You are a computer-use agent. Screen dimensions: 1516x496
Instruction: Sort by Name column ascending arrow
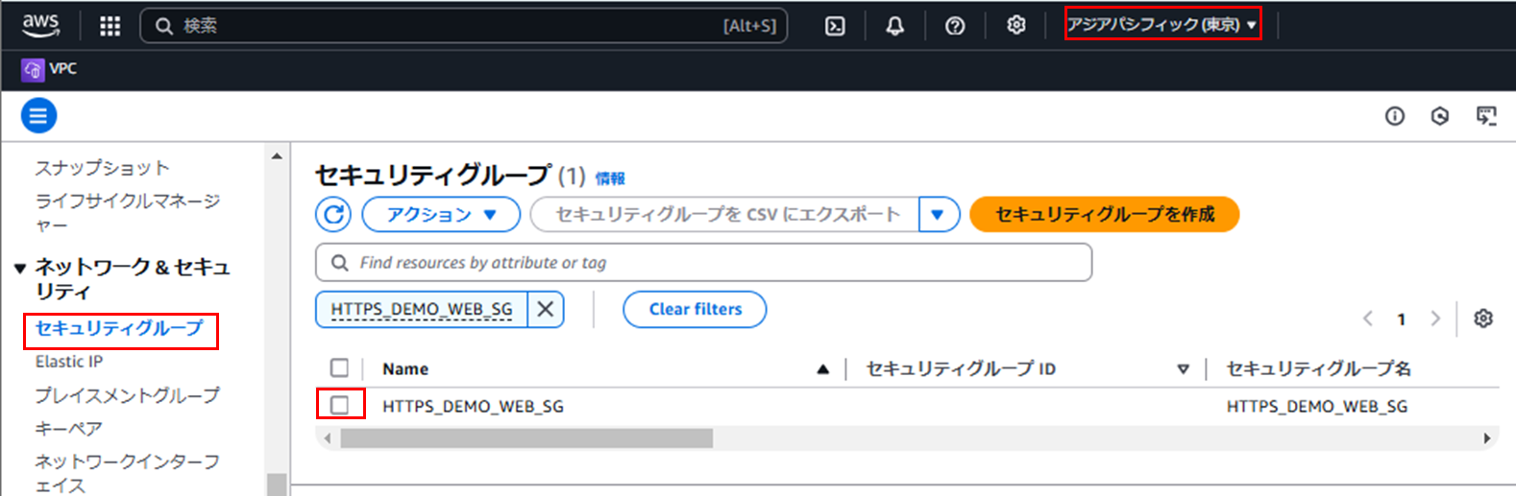pyautogui.click(x=822, y=369)
